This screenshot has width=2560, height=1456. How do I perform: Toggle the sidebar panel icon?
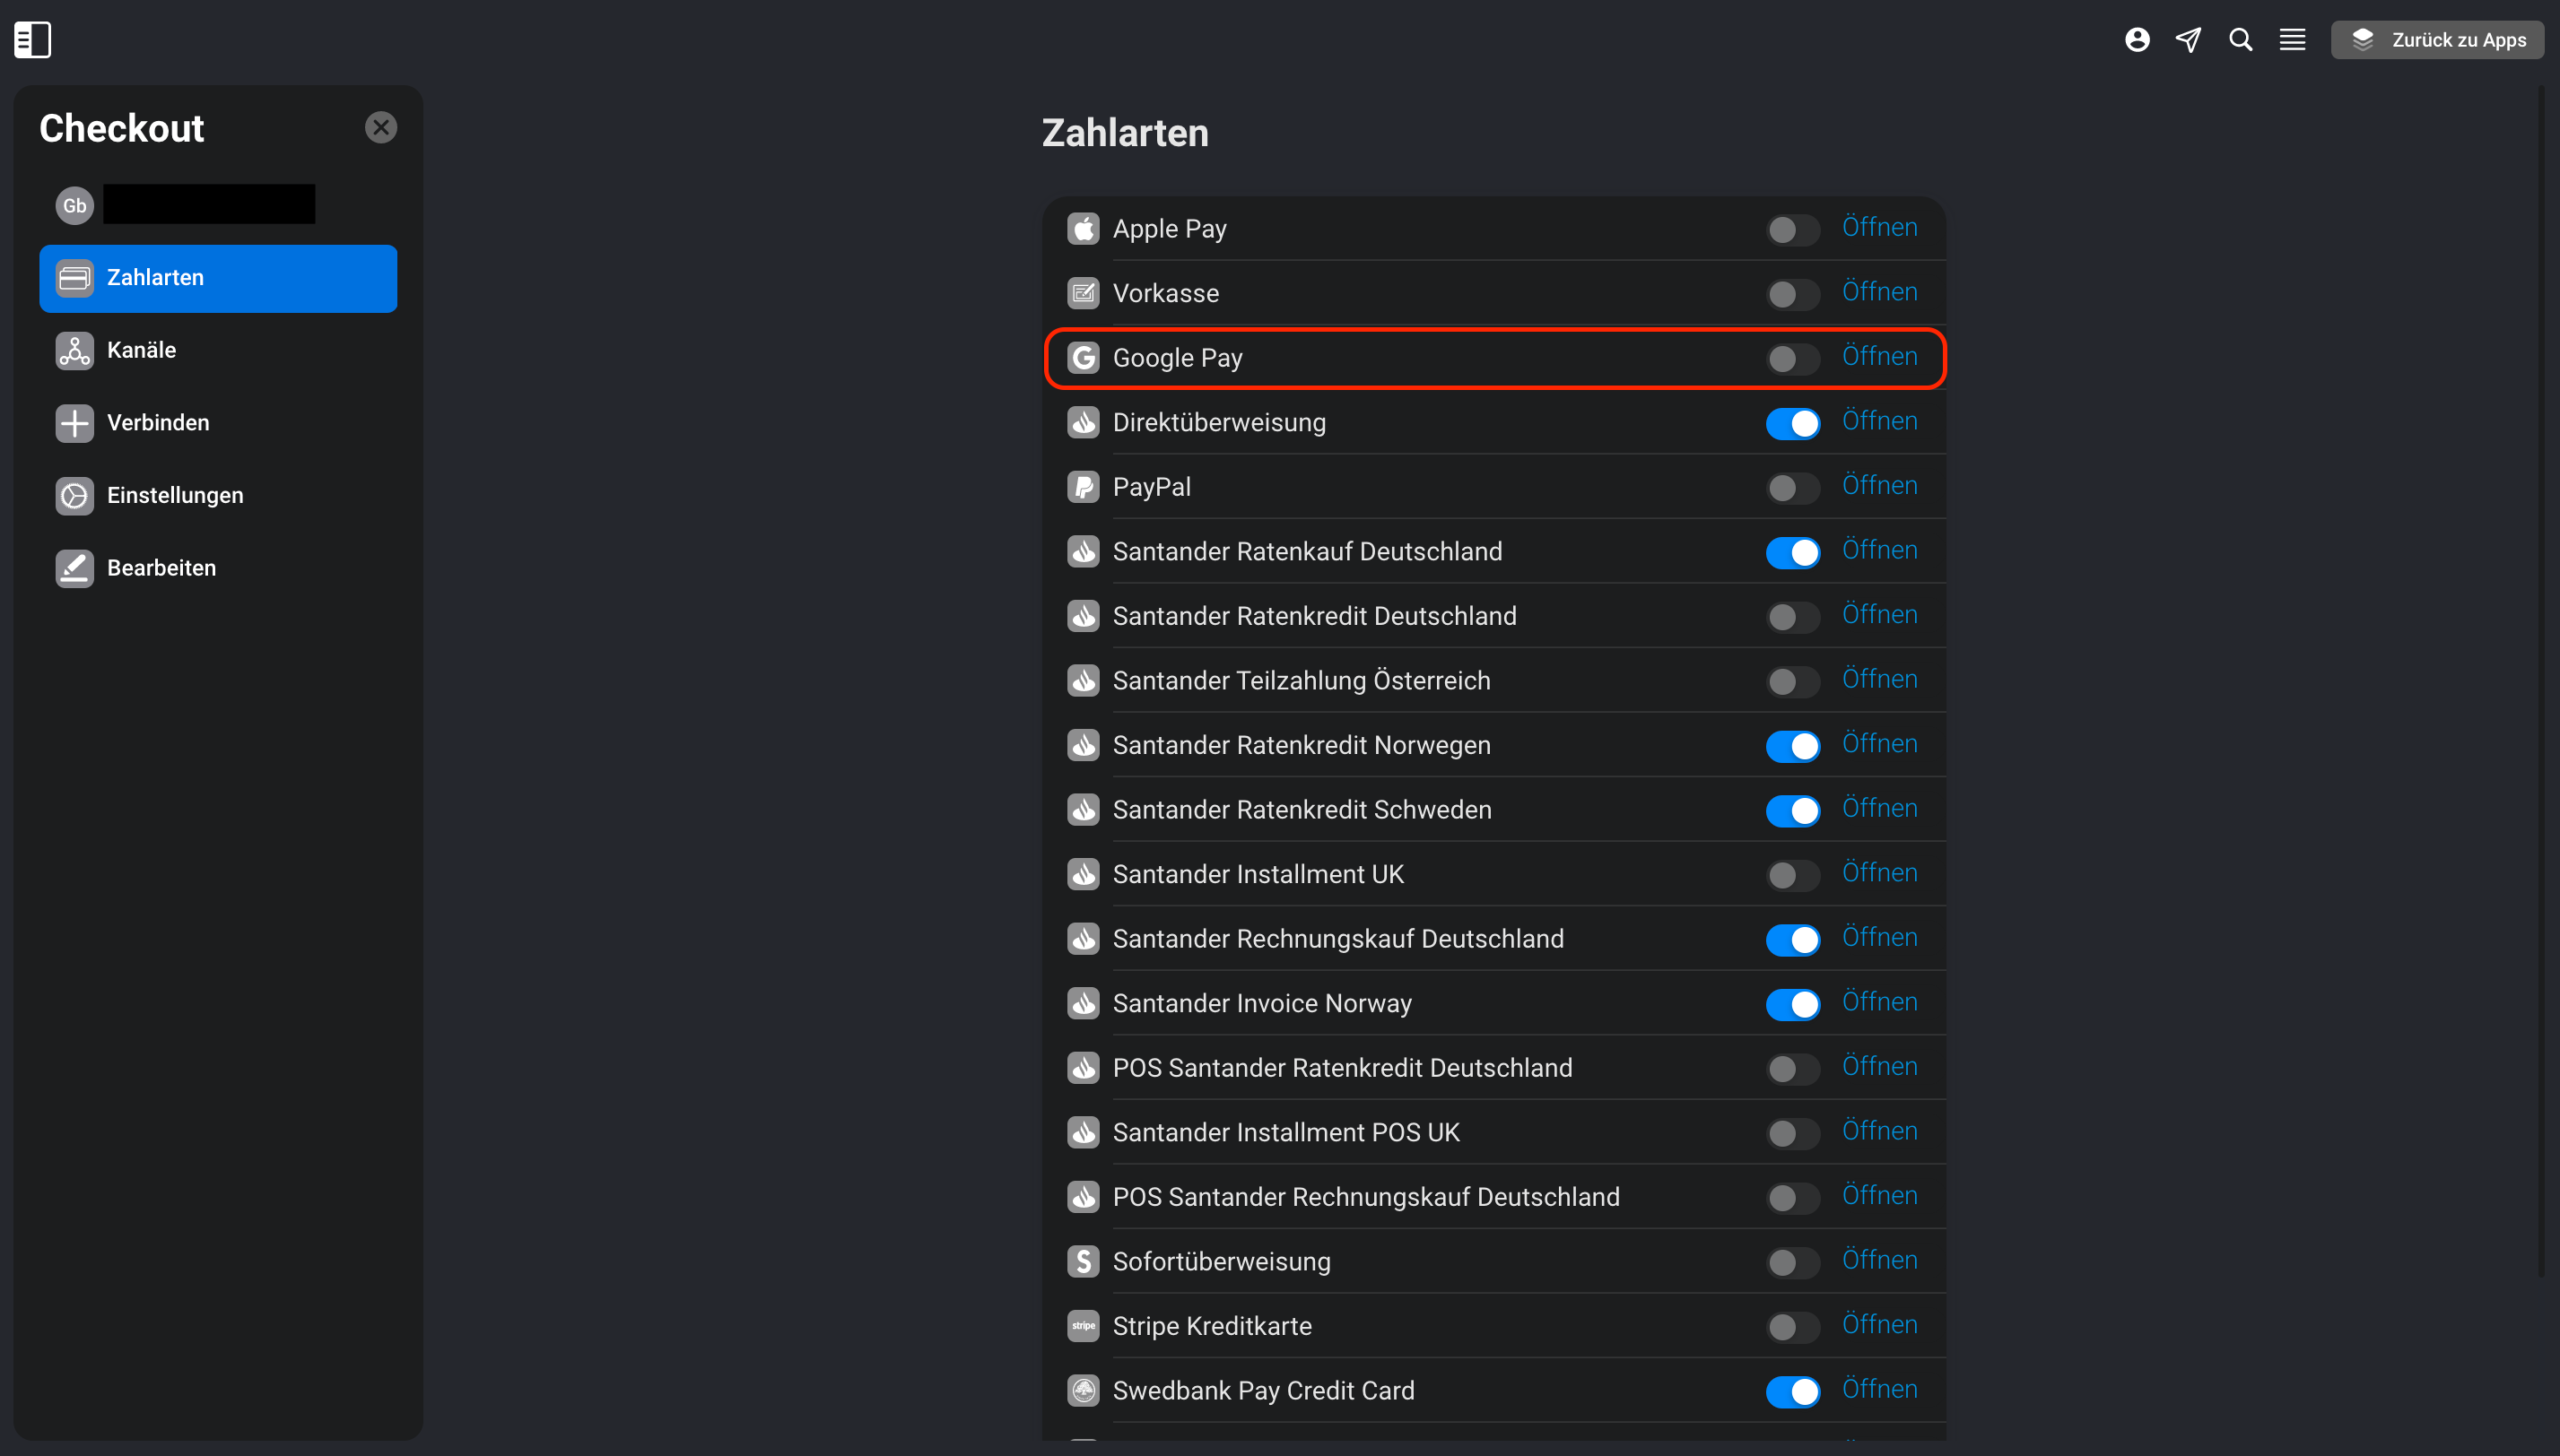(32, 40)
